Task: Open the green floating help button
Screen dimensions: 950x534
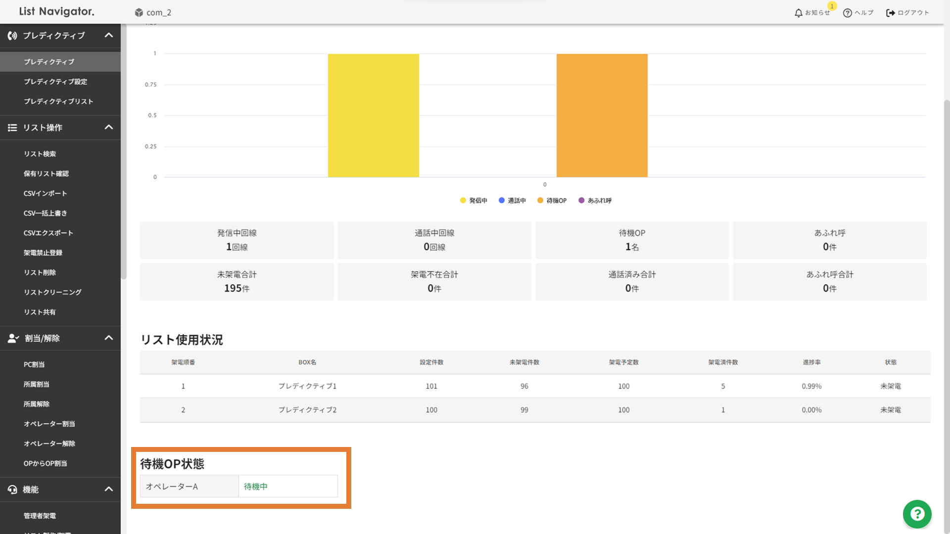Action: pos(917,514)
